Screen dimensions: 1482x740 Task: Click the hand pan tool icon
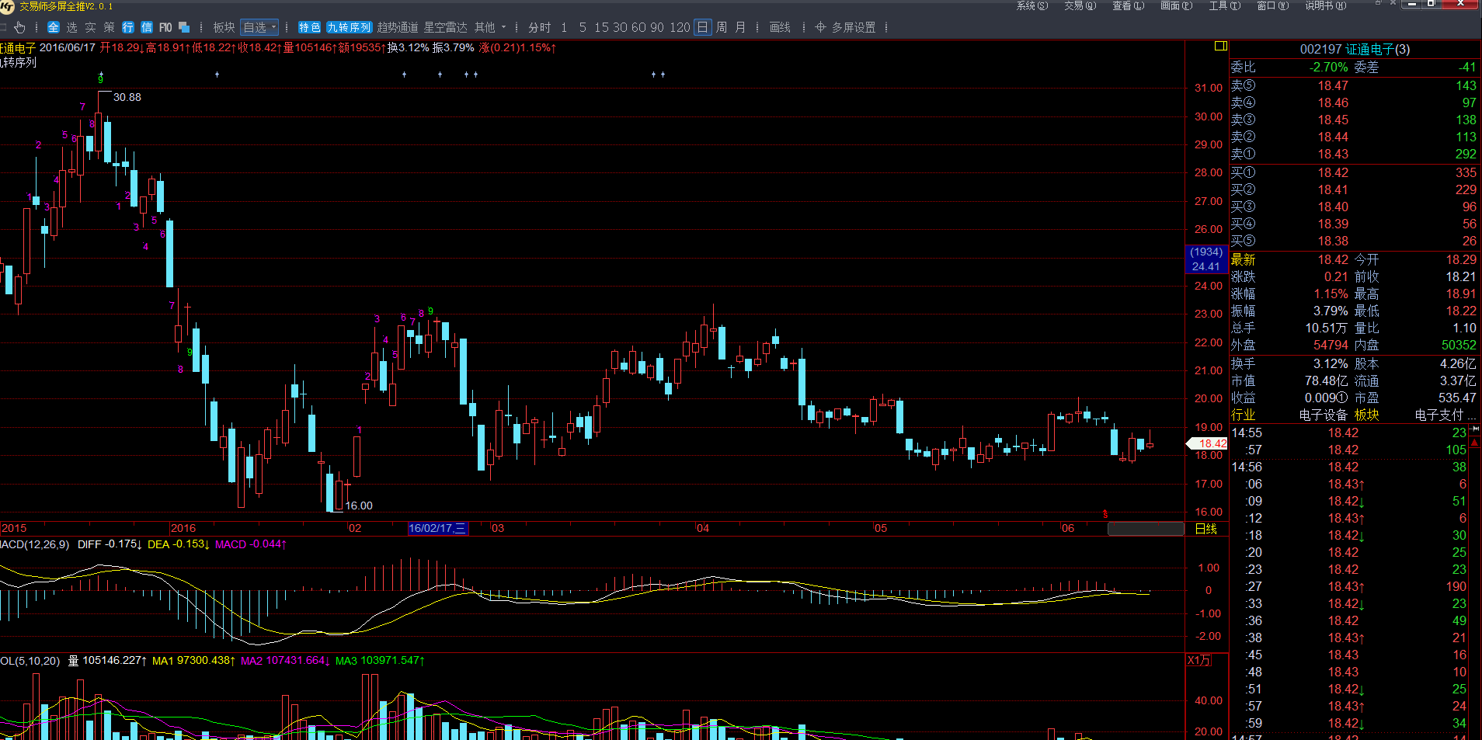click(19, 27)
